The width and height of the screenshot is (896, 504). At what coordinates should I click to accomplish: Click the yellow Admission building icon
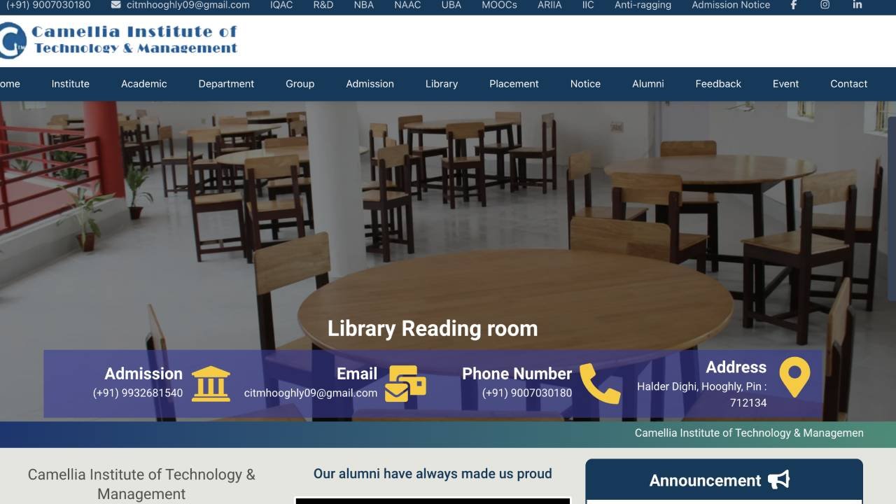(211, 384)
